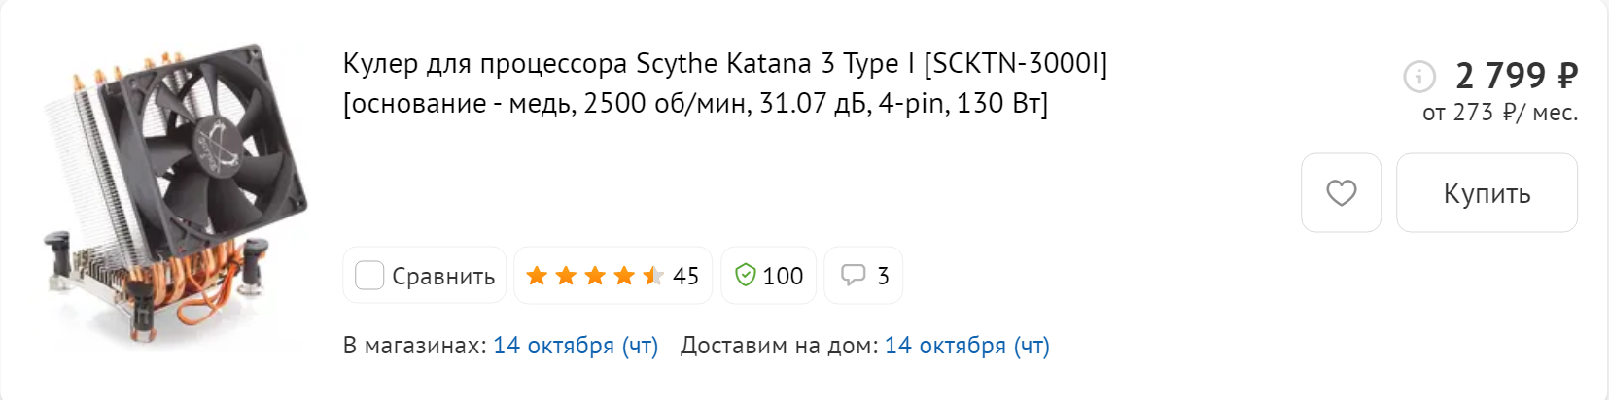Click the Scythe Katana cooler product image

(x=175, y=194)
